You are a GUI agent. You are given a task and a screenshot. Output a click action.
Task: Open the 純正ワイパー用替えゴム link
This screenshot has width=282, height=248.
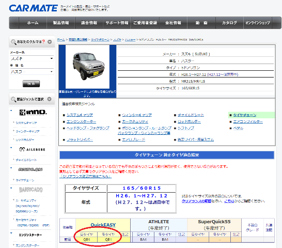(196, 139)
